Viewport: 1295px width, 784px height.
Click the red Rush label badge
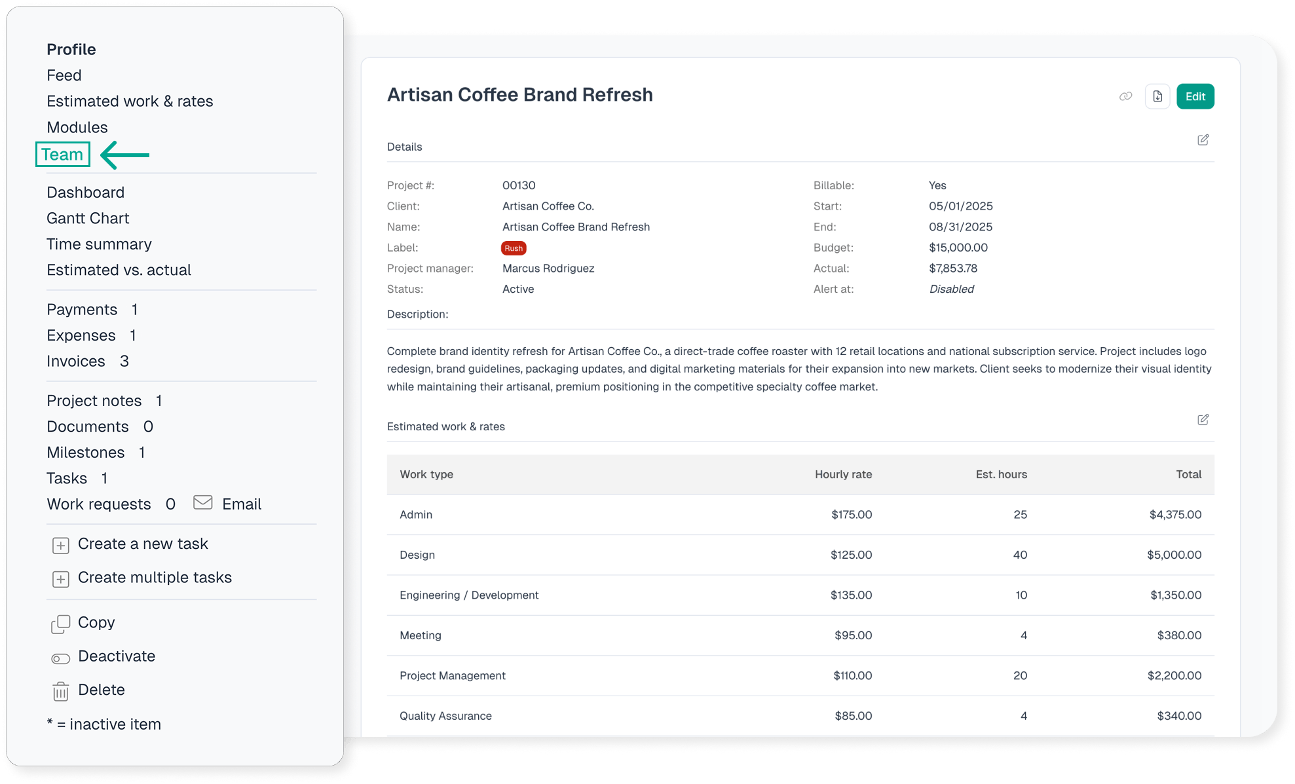(514, 248)
